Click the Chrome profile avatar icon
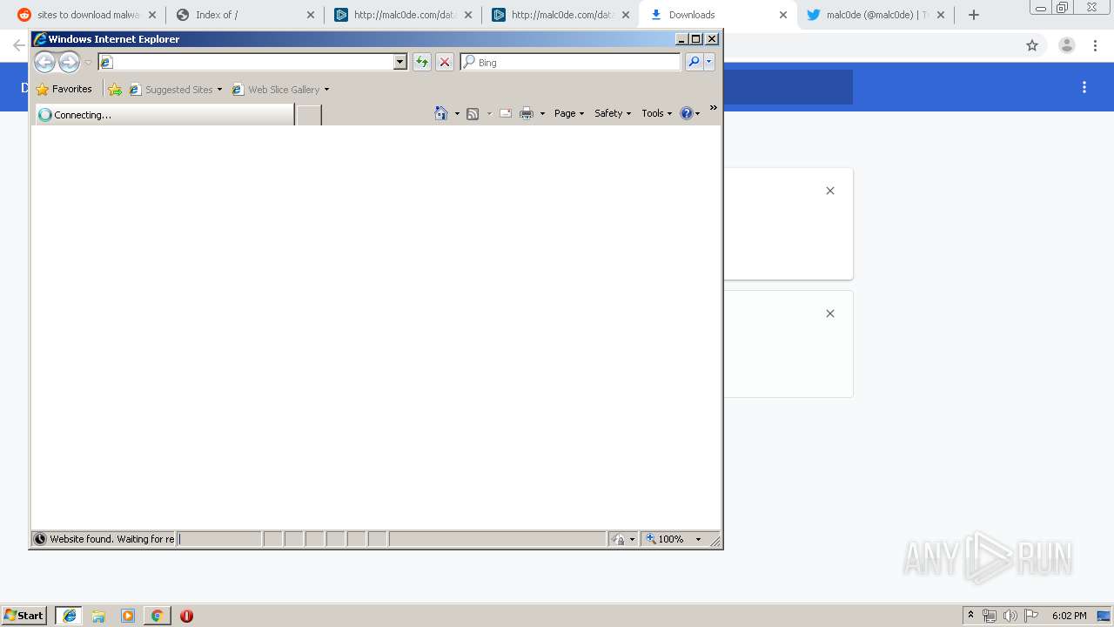Image resolution: width=1114 pixels, height=627 pixels. point(1067,45)
